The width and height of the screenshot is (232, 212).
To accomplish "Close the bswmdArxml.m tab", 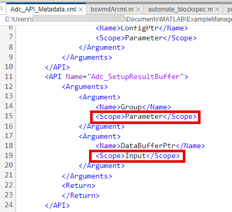I will [138, 9].
